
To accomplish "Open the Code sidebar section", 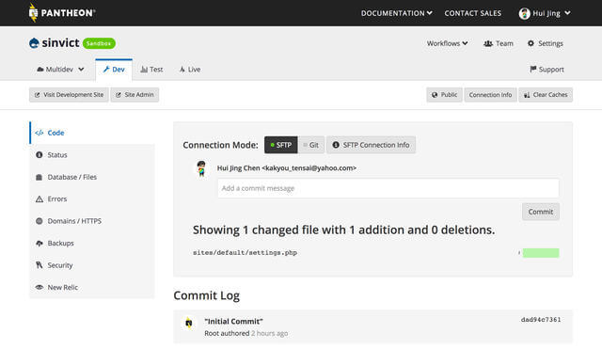I will (x=92, y=133).
